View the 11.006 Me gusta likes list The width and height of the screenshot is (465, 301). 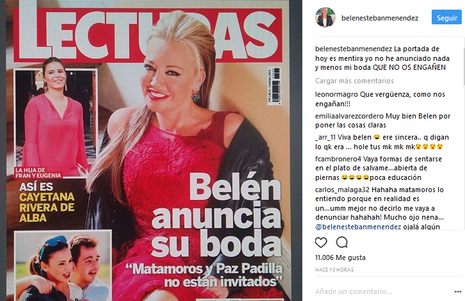[x=340, y=257]
